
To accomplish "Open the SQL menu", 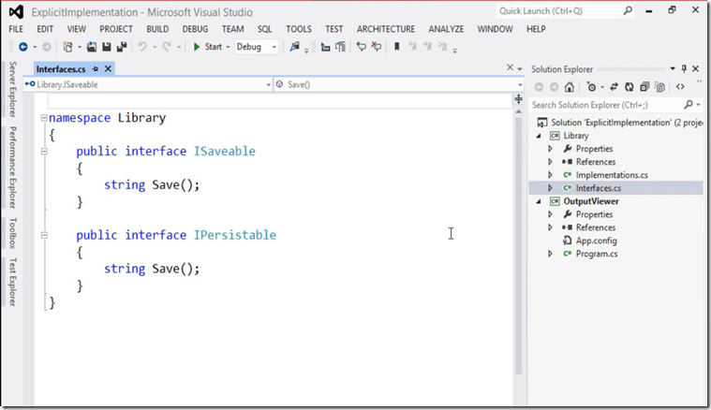I will [265, 29].
